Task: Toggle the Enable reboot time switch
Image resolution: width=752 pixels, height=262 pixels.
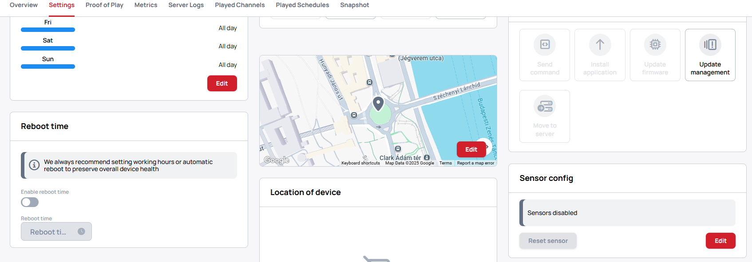Action: pos(30,202)
